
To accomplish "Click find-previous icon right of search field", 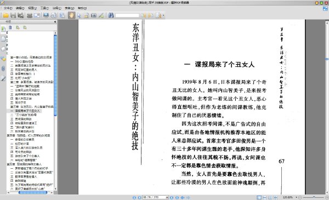I will point(143,15).
